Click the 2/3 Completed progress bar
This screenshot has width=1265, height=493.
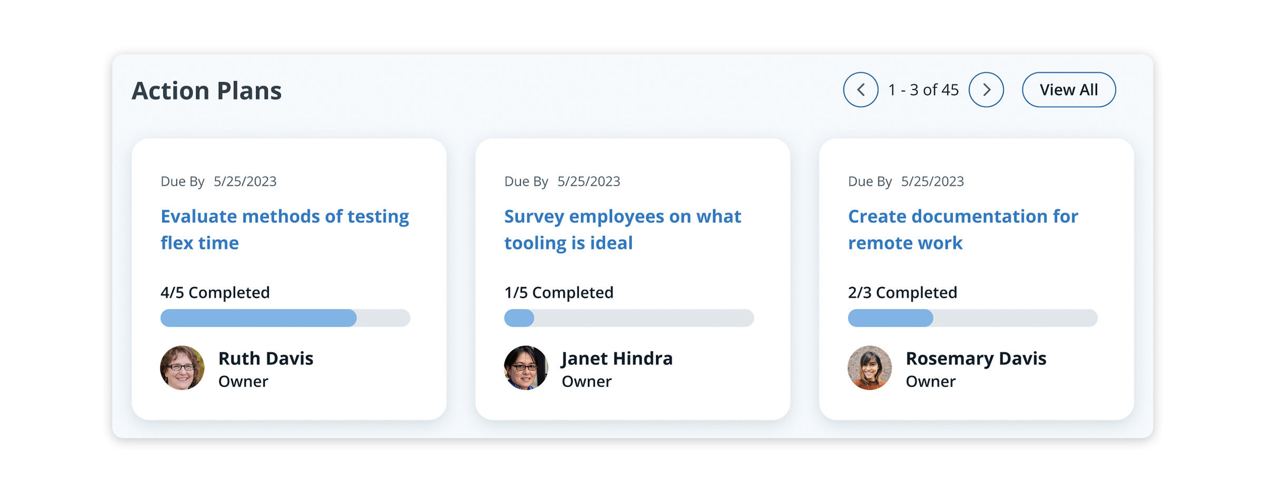click(x=972, y=318)
